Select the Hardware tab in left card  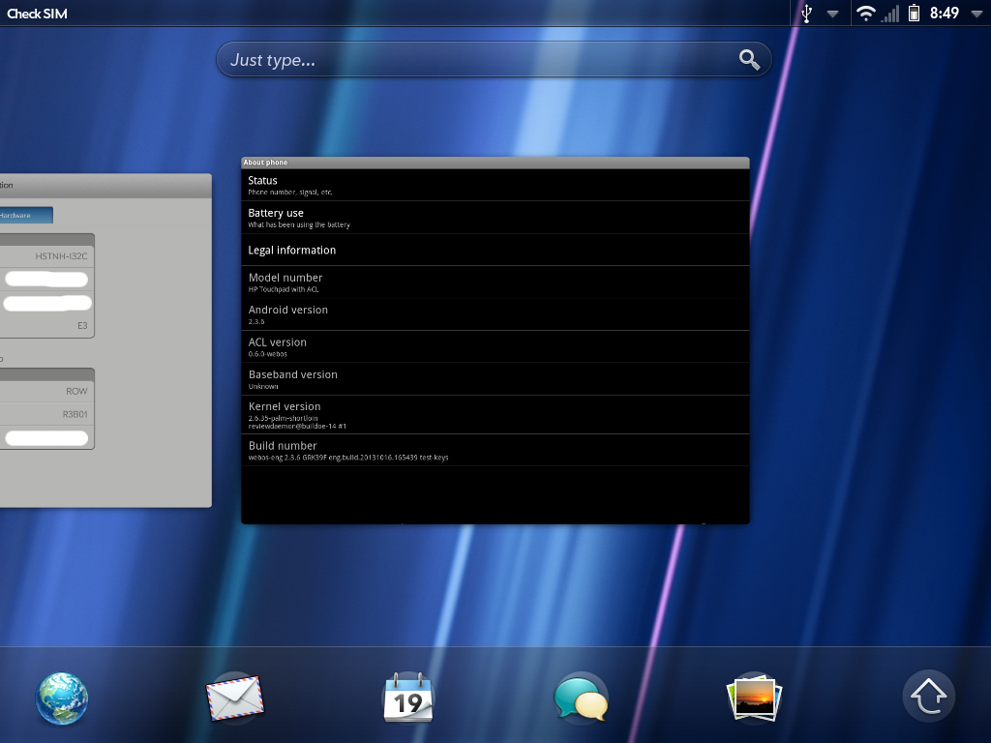(24, 215)
